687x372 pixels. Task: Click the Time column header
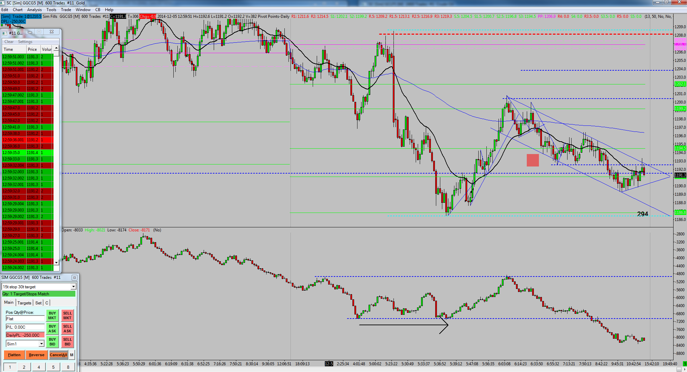(x=14, y=49)
